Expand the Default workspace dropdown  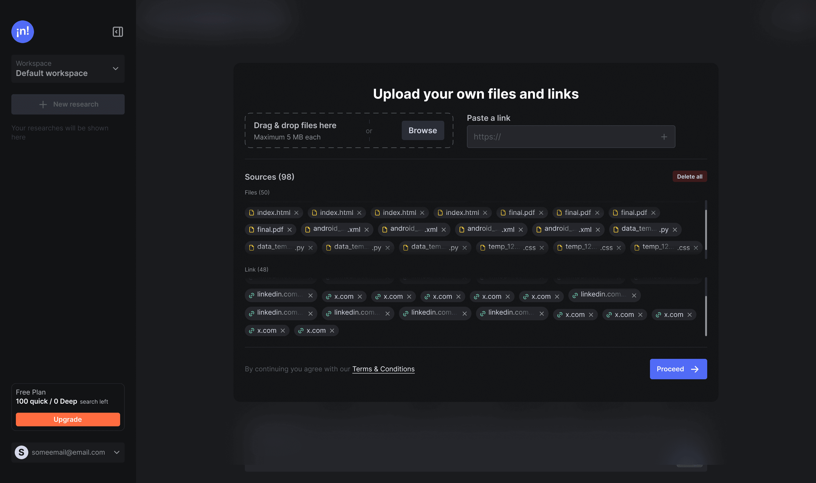pyautogui.click(x=115, y=69)
